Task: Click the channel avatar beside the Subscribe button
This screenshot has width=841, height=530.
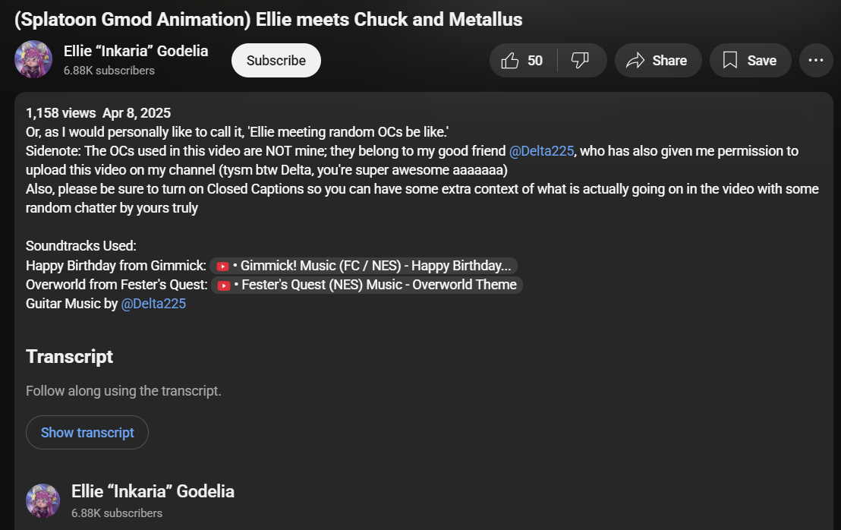Action: point(33,59)
